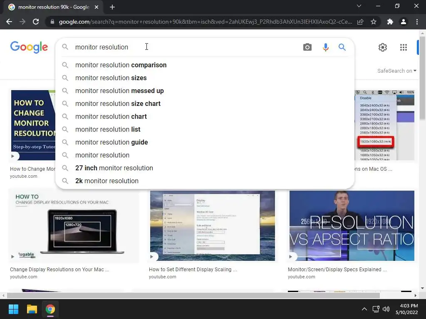View site information lock icon
The width and height of the screenshot is (426, 319).
pyautogui.click(x=52, y=22)
